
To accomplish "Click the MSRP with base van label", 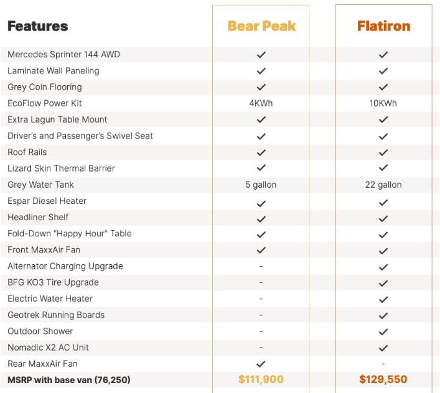I will click(x=69, y=380).
